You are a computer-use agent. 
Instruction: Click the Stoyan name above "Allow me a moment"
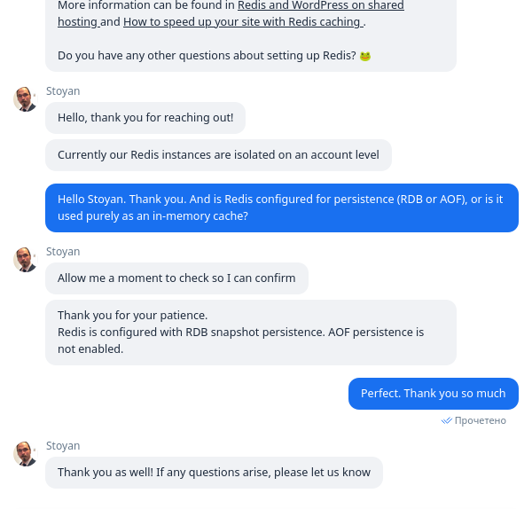63,252
